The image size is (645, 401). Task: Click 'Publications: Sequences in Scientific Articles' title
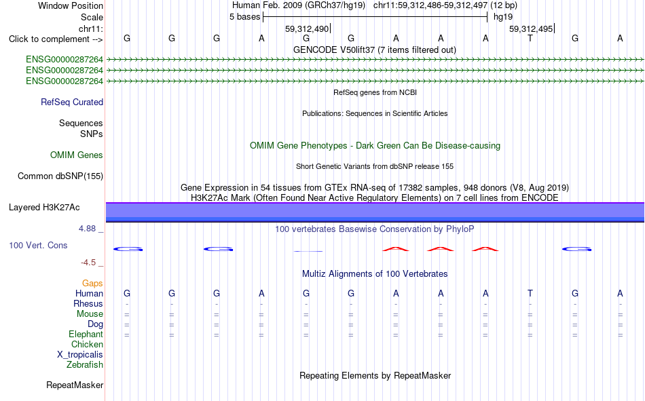coord(375,113)
